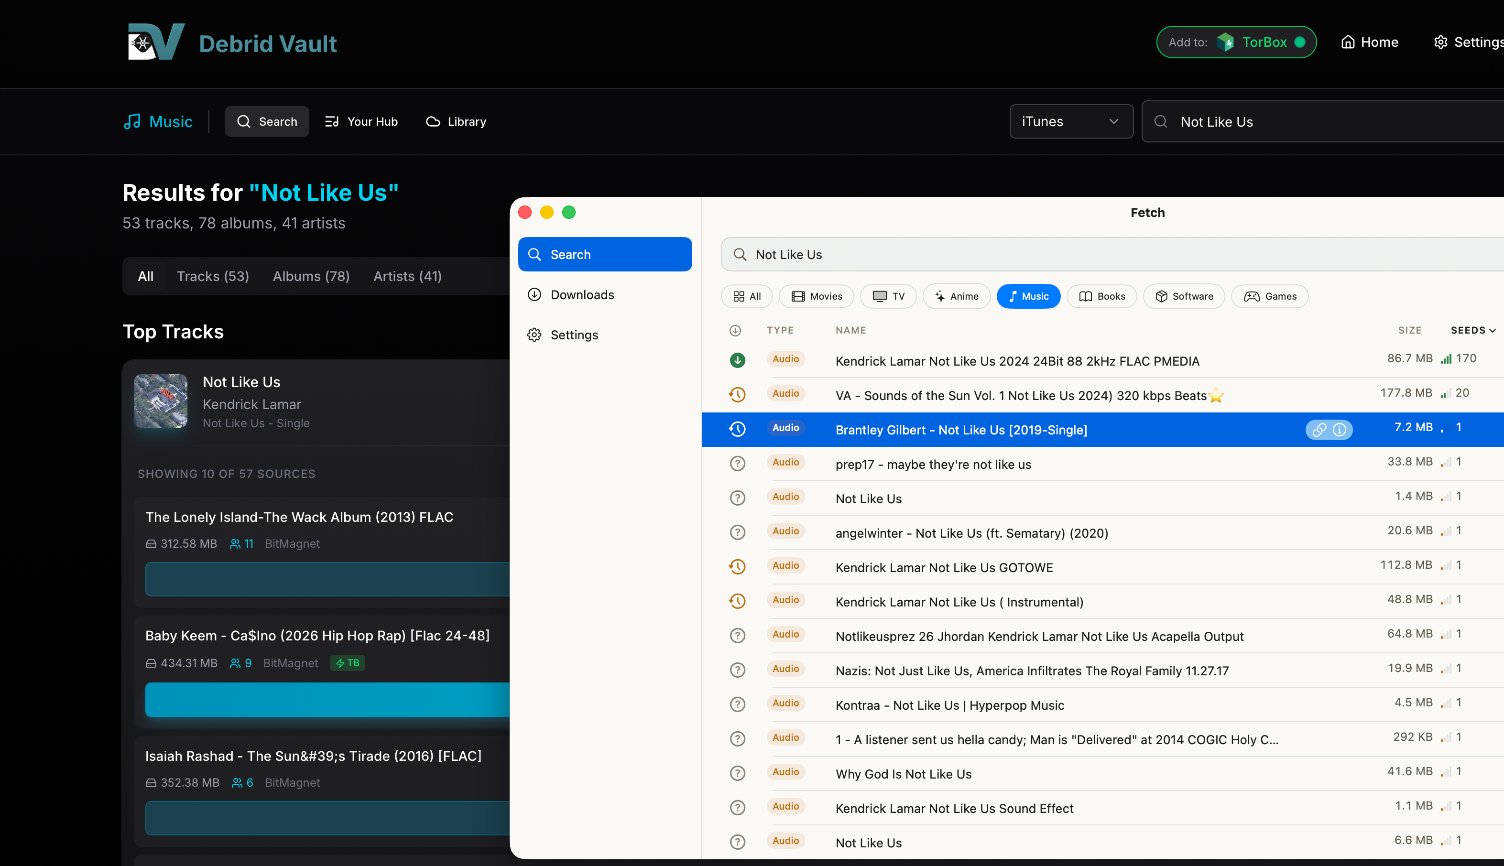Toggle Seeds column sort order
1504x866 pixels.
pos(1473,330)
